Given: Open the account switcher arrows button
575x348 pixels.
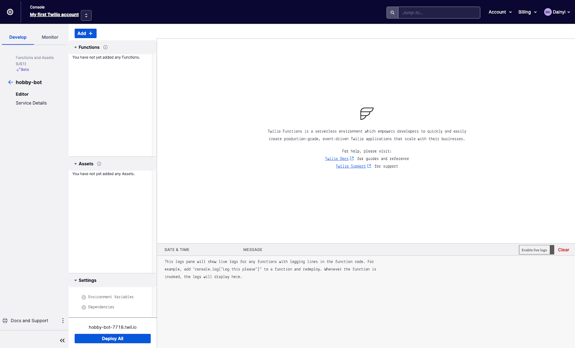Looking at the screenshot, I should click(86, 15).
